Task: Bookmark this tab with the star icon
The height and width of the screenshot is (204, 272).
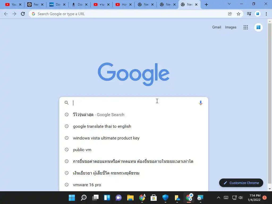Action: 239,14
